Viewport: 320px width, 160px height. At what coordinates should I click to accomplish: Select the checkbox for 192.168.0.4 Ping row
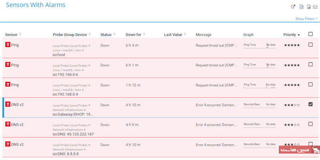pos(310,85)
